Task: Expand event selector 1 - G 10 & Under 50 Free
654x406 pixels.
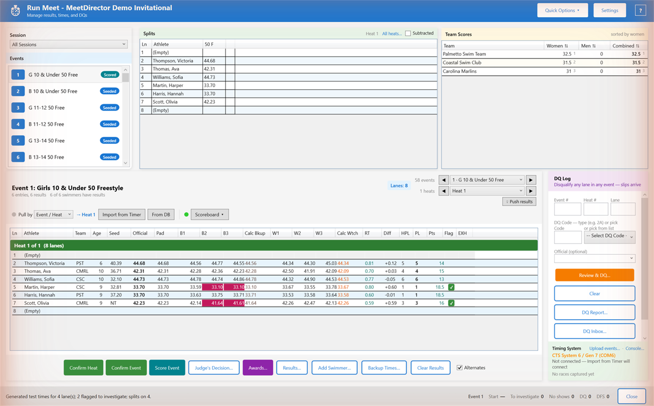Action: pyautogui.click(x=487, y=180)
